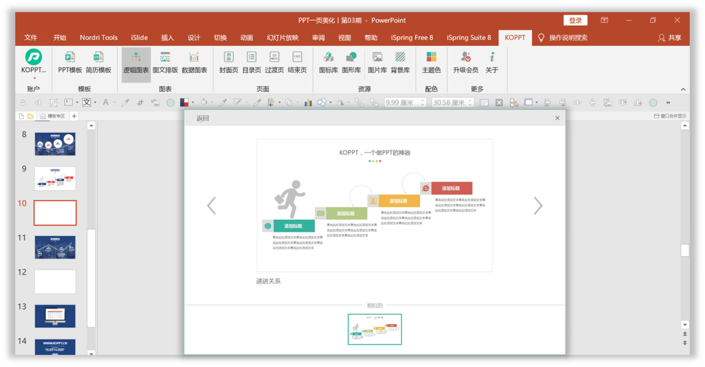The image size is (705, 367).
Task: Select slide 9 thumbnail
Action: (x=55, y=178)
